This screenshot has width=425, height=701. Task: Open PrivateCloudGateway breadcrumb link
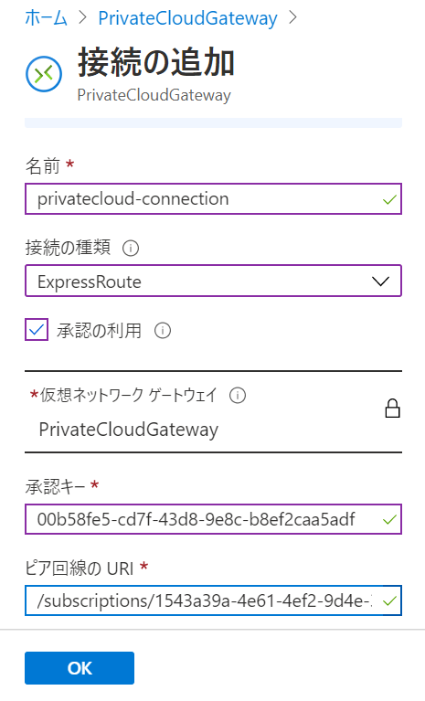click(x=187, y=18)
